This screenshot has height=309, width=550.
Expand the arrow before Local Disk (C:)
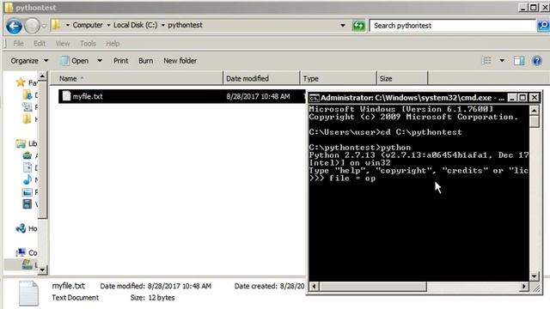pos(108,25)
